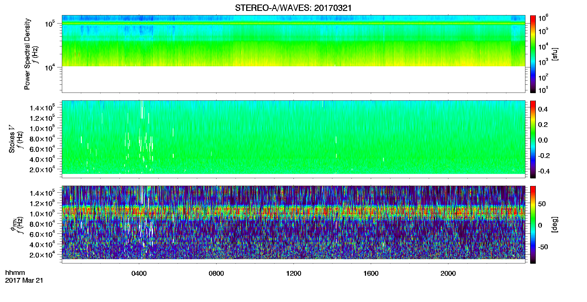Screen dimensions: 587x302
Task: Select the "1200" time axis label
Action: pos(293,273)
